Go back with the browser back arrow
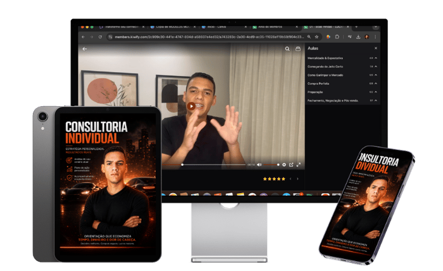 click(83, 37)
